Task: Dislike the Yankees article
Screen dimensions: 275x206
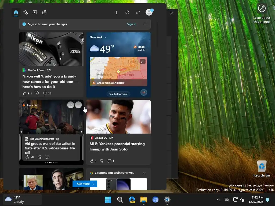Action: point(102,161)
